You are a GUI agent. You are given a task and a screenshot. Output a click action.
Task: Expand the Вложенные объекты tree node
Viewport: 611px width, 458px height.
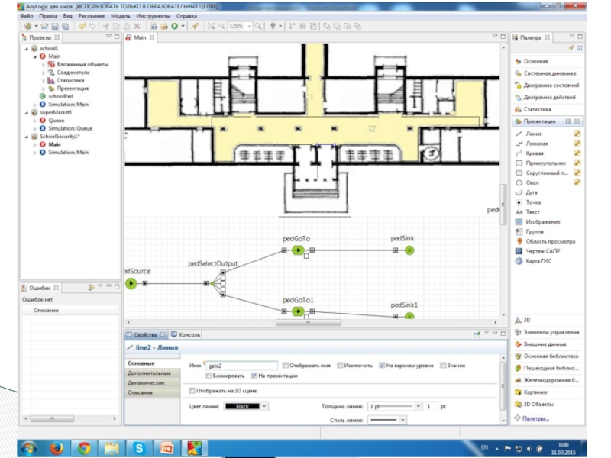pyautogui.click(x=44, y=65)
